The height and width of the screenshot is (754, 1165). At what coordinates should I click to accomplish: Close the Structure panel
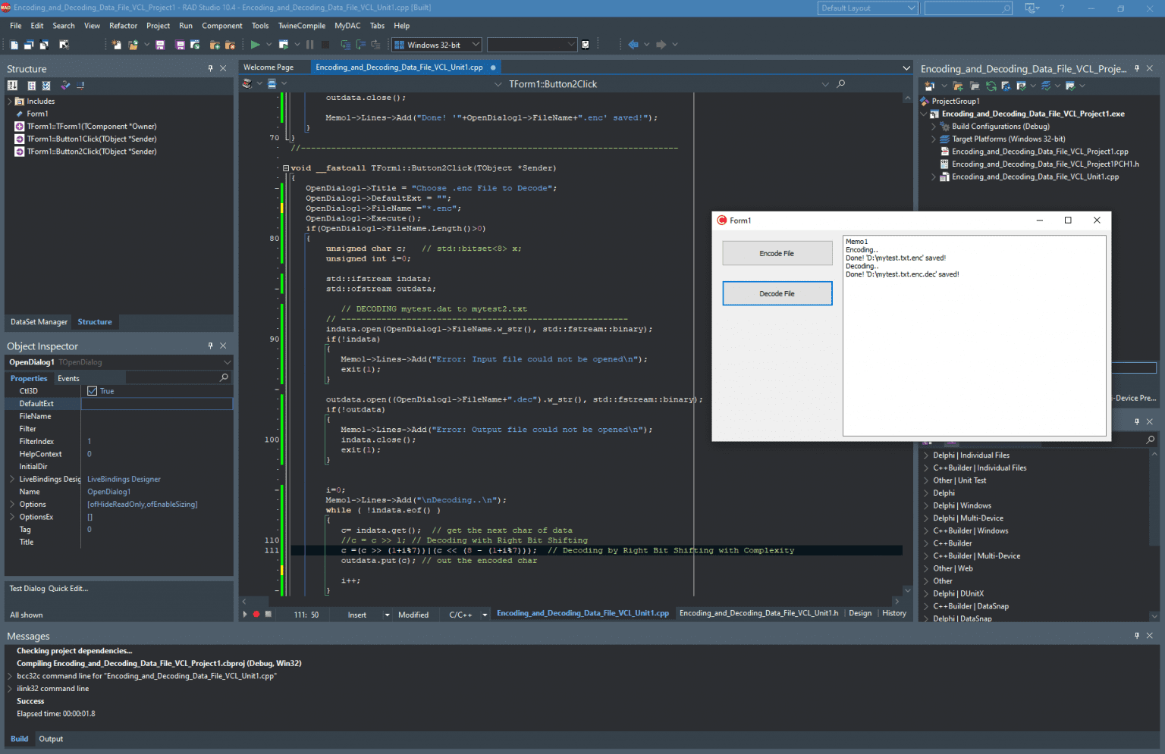(223, 68)
